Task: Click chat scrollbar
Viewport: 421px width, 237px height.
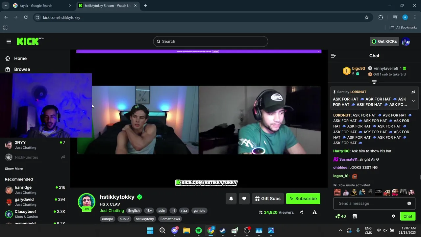Action: click(x=420, y=178)
